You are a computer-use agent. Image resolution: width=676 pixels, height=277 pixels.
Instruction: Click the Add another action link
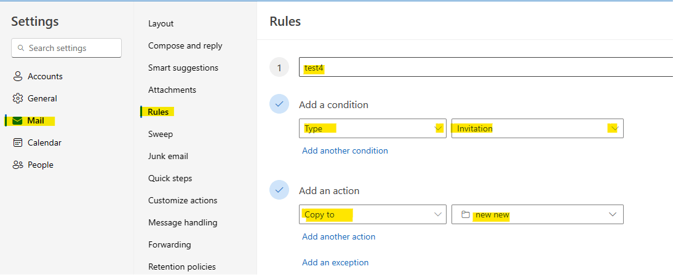(338, 236)
